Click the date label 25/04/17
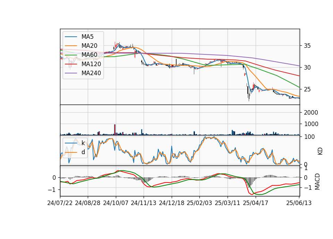 [256, 203]
